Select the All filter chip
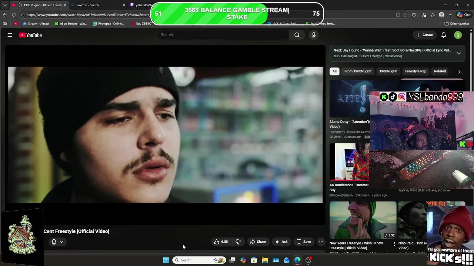Viewport: 474px width, 266px height. coord(334,71)
